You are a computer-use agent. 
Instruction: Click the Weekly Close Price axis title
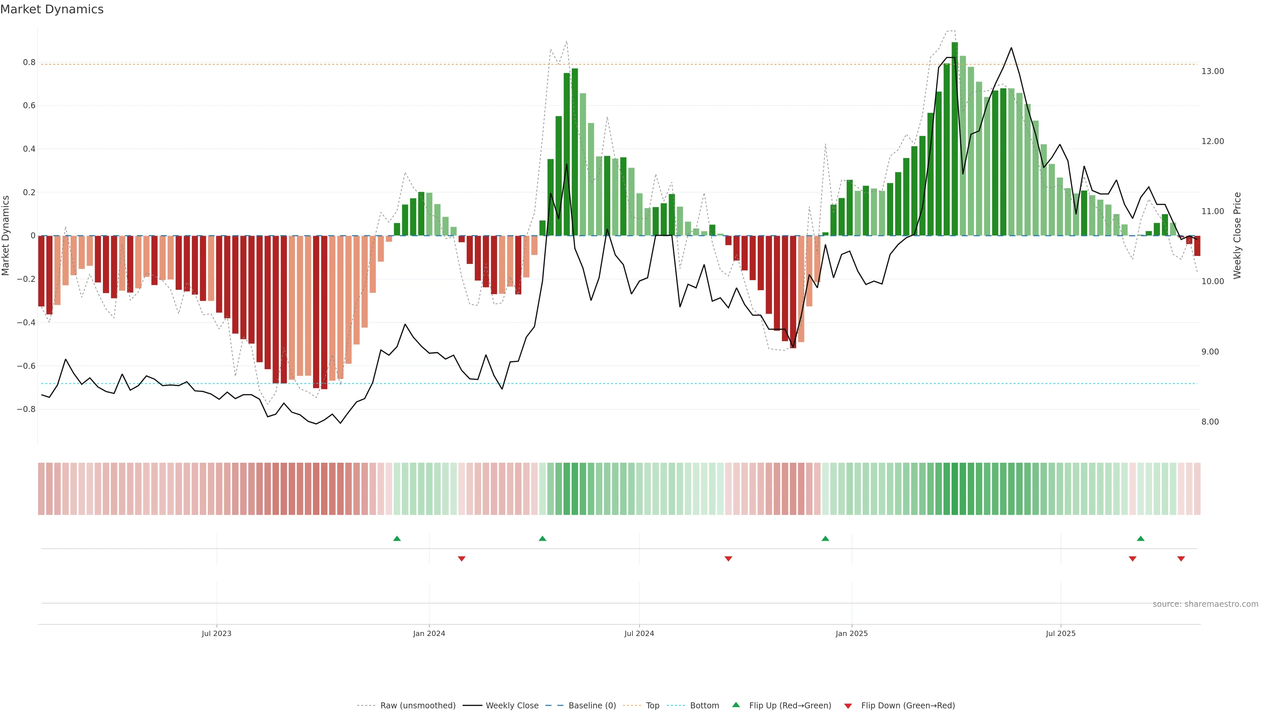[x=1237, y=236]
